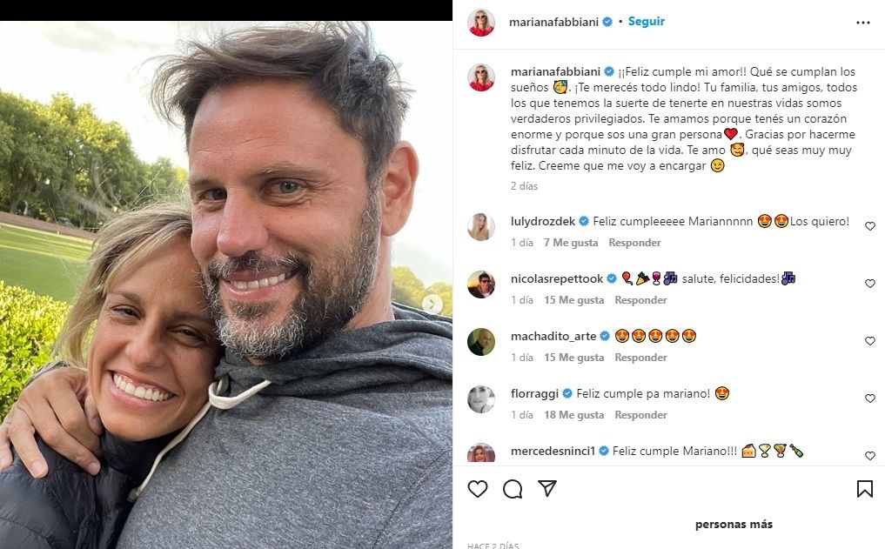Viewport: 885px width, 549px height.
Task: Open comments via speech bubble icon
Action: point(513,489)
